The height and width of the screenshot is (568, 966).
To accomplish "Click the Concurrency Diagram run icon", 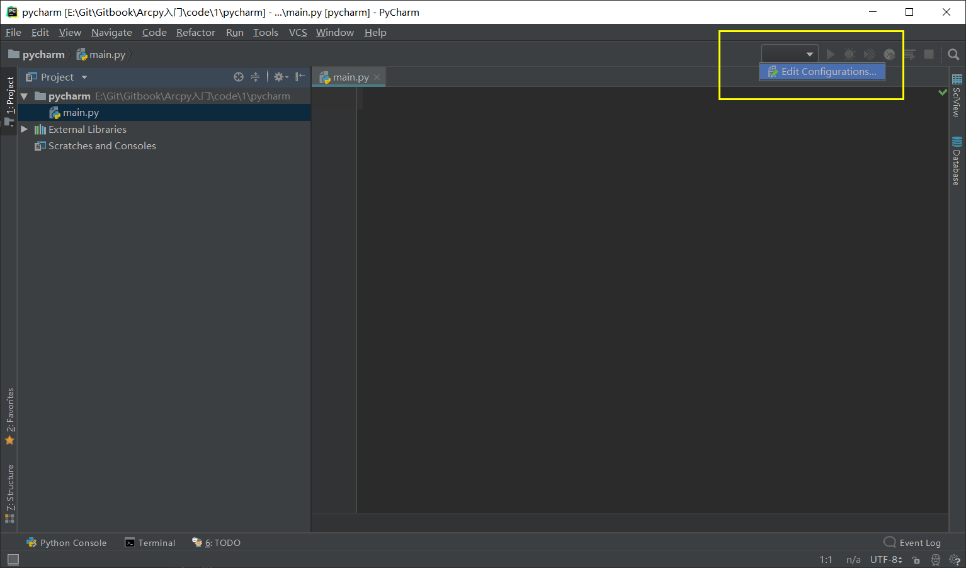I will [909, 55].
